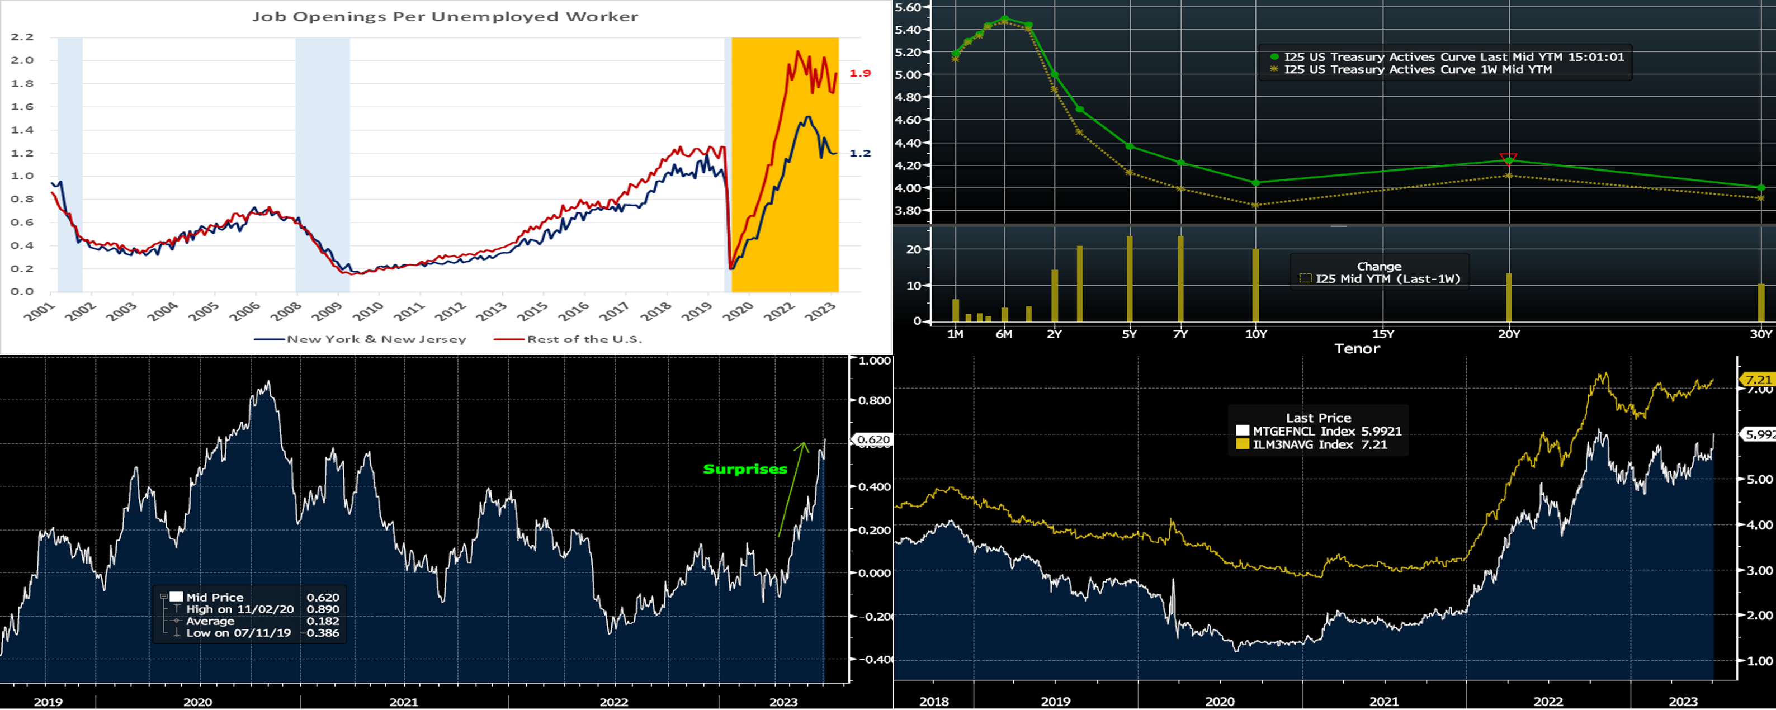Click the Low marker icon in legend
Image resolution: width=1776 pixels, height=710 pixels.
pos(177,633)
